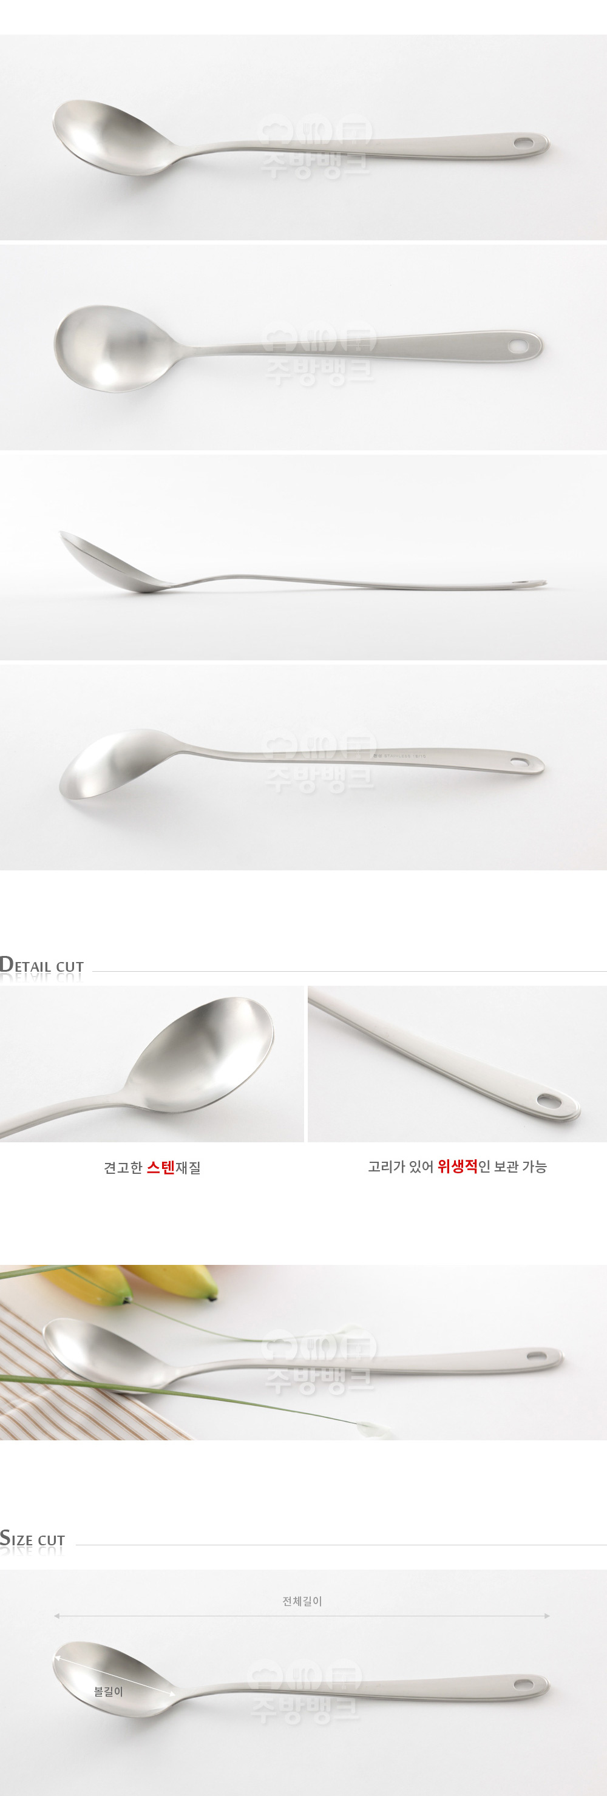Image resolution: width=607 pixels, height=1796 pixels.
Task: Click the caption about sturdy stainless material
Action: tap(152, 1167)
